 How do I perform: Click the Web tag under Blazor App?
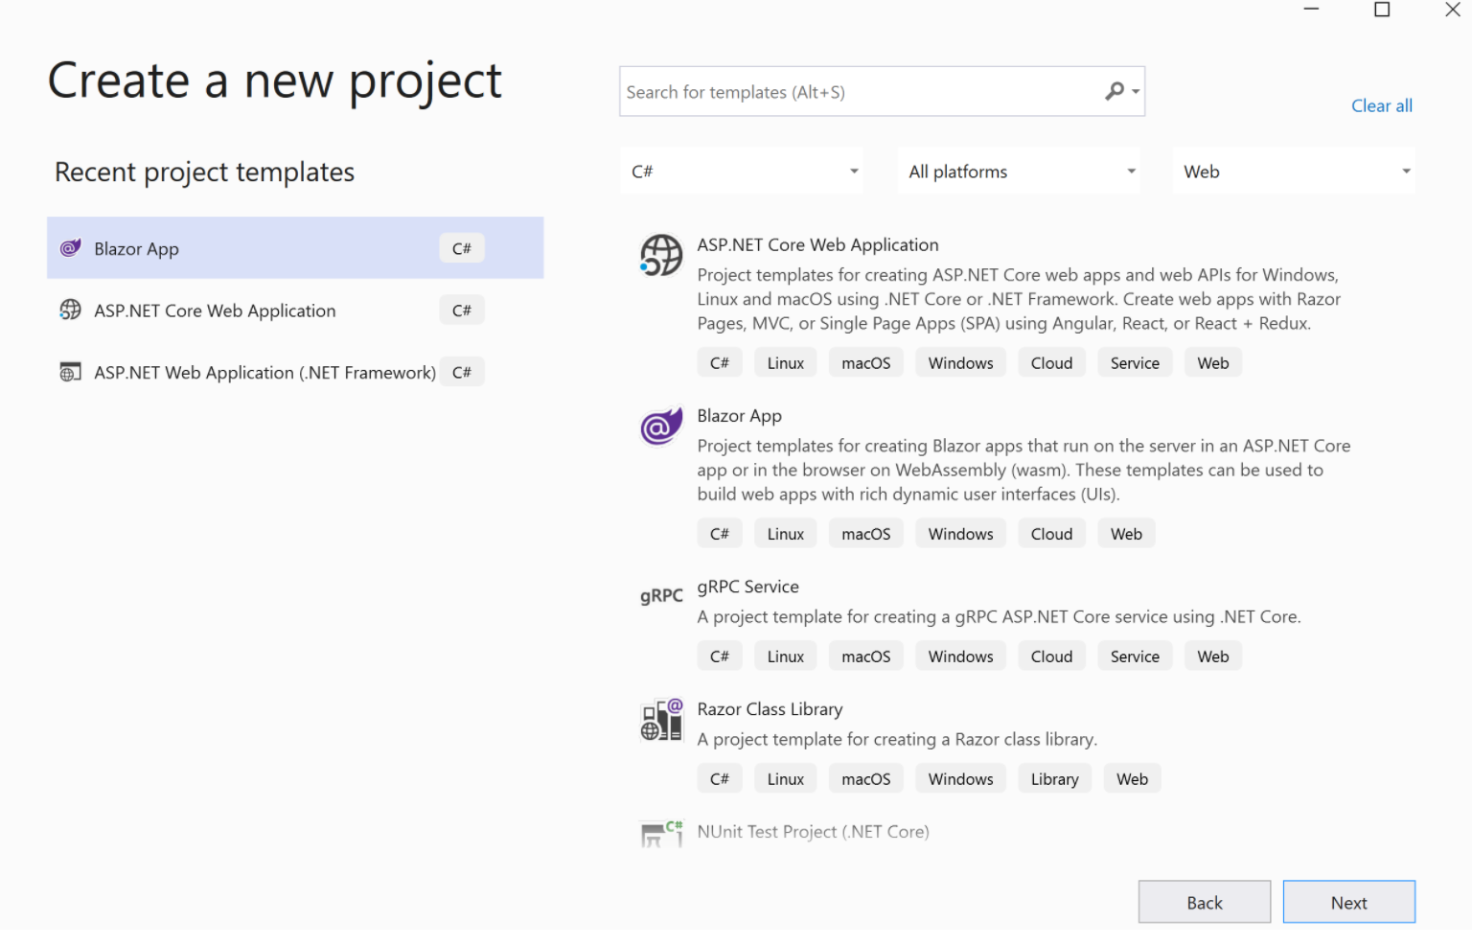coord(1126,533)
